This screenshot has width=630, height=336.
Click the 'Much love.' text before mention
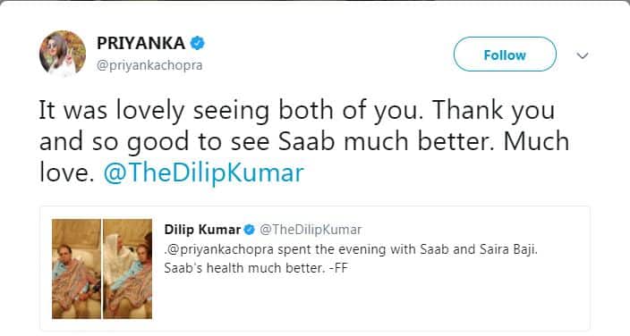tap(304, 157)
